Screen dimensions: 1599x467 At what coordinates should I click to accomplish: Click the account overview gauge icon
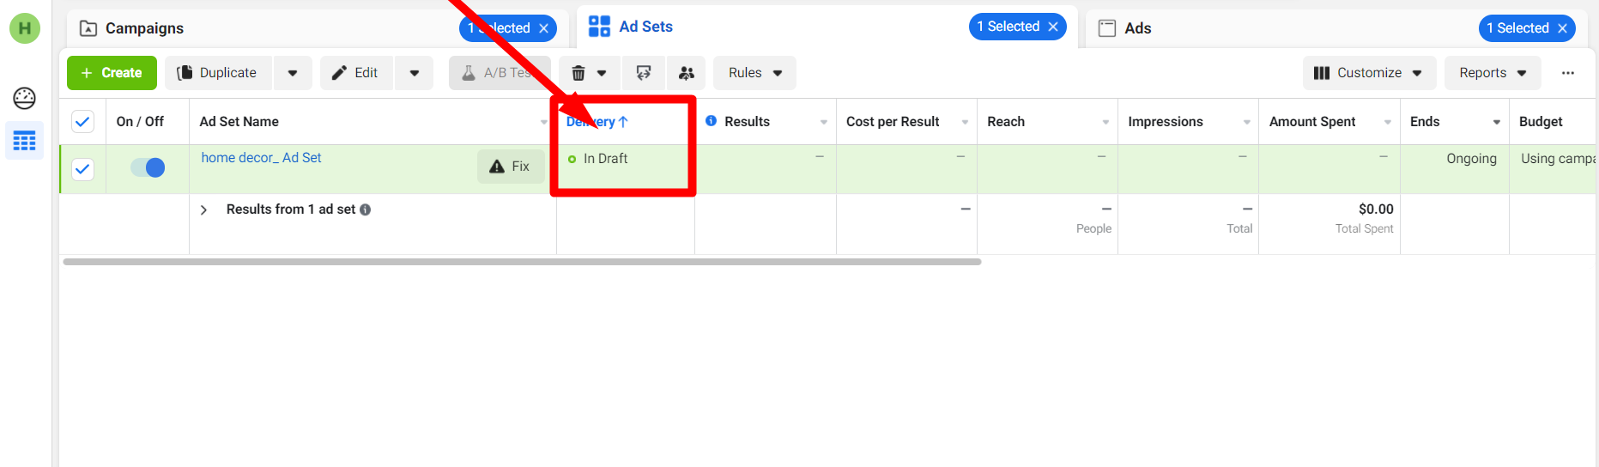[x=24, y=98]
